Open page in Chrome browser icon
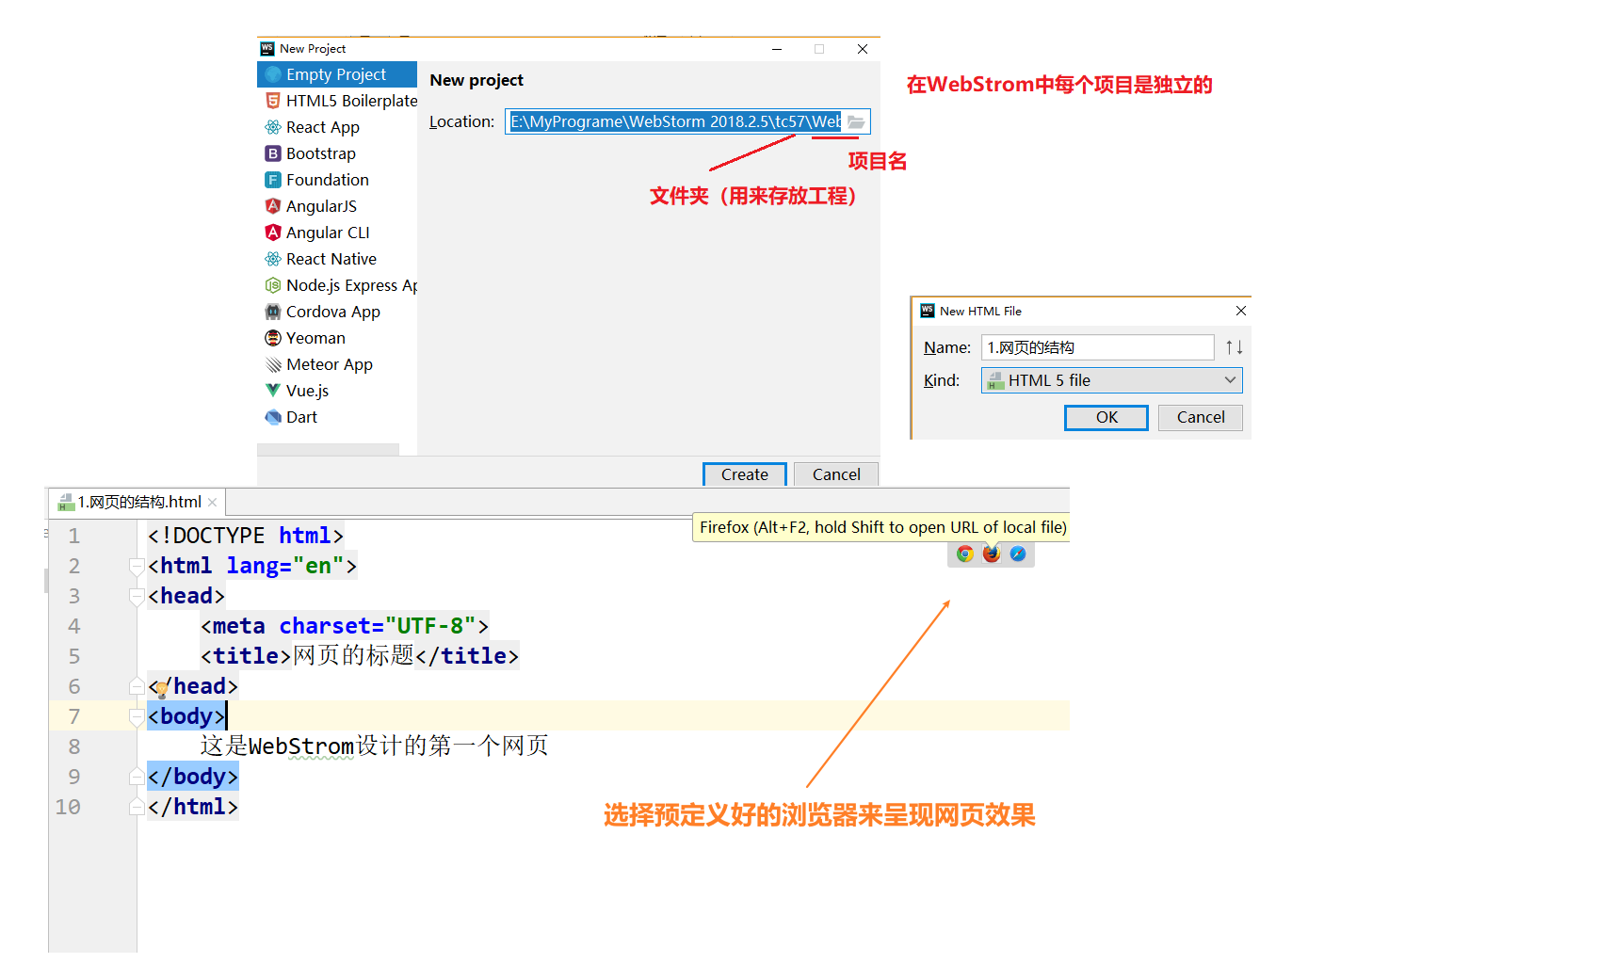Image resolution: width=1599 pixels, height=979 pixels. tap(965, 554)
